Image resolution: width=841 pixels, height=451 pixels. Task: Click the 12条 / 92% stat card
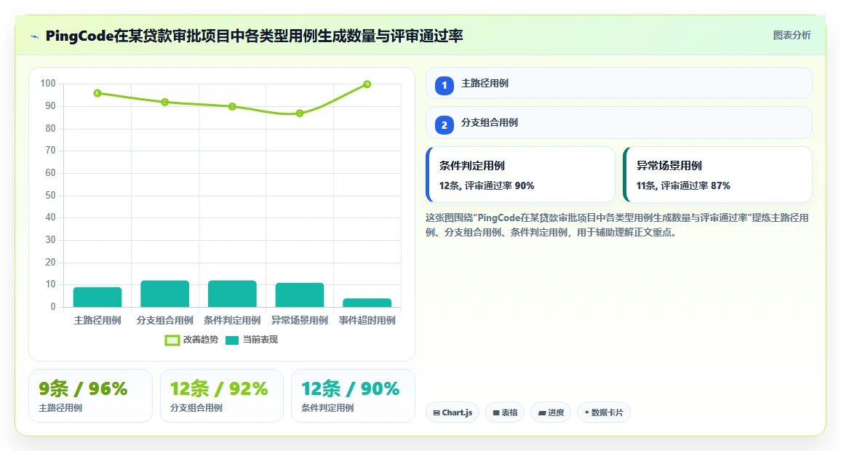pos(221,396)
